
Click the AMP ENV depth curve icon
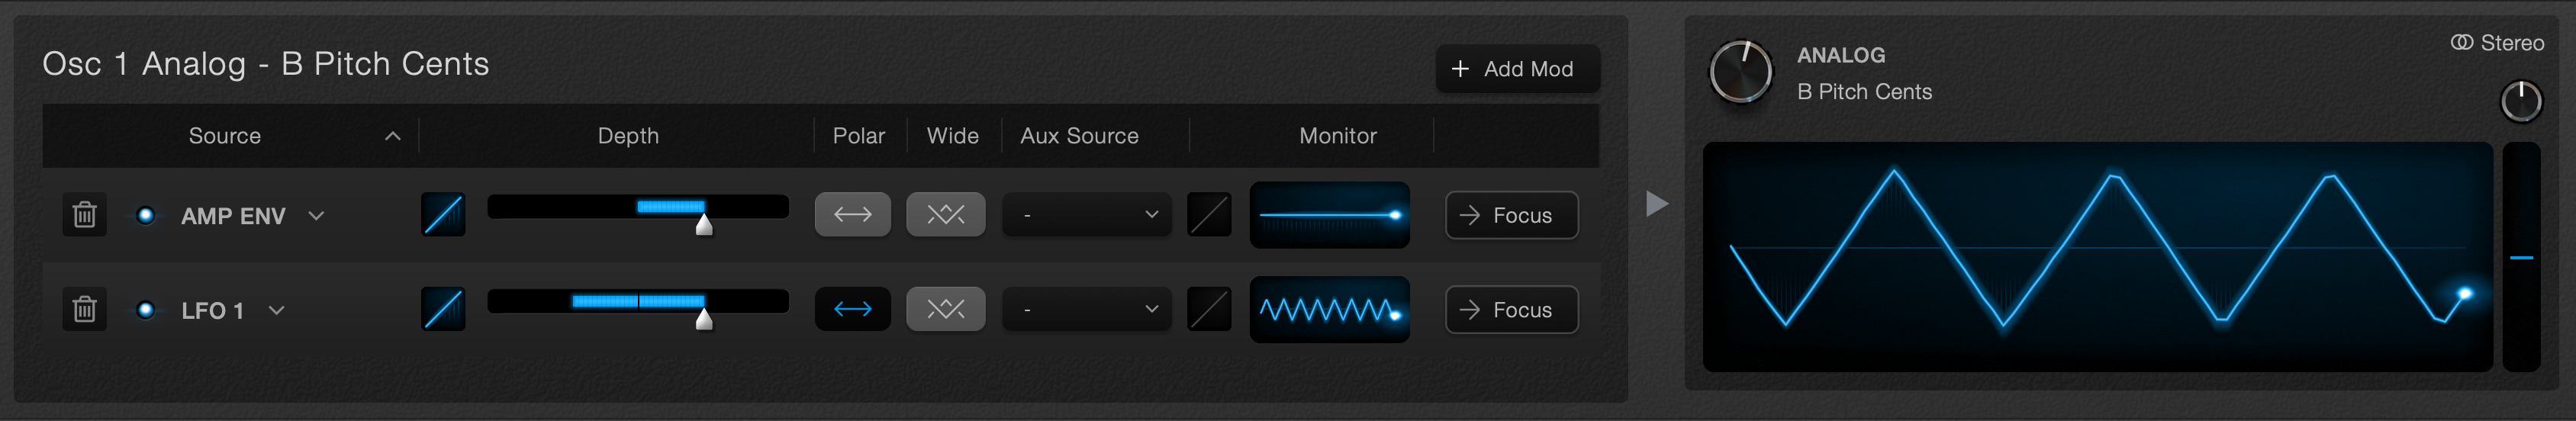(443, 215)
